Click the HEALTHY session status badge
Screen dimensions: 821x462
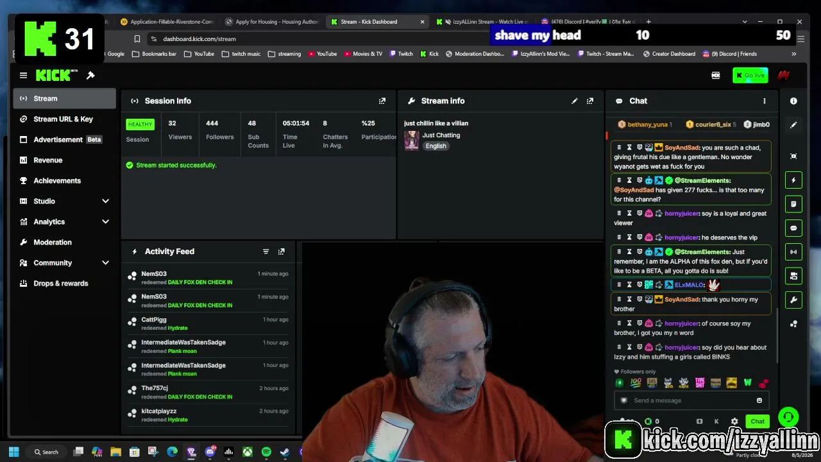[140, 124]
